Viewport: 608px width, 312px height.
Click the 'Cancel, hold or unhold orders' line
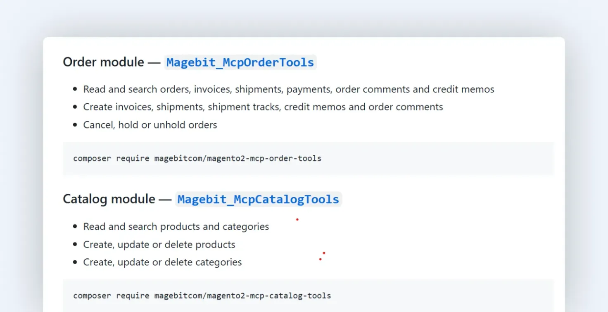tap(150, 125)
